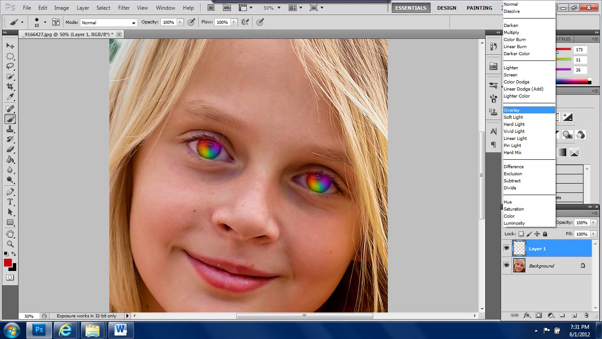Screen dimensions: 602x339
Task: Open layer Fill slider arrow
Action: pos(594,234)
